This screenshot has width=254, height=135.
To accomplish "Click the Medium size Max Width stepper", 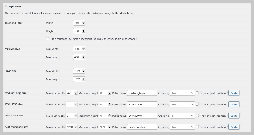I will 83,49.
